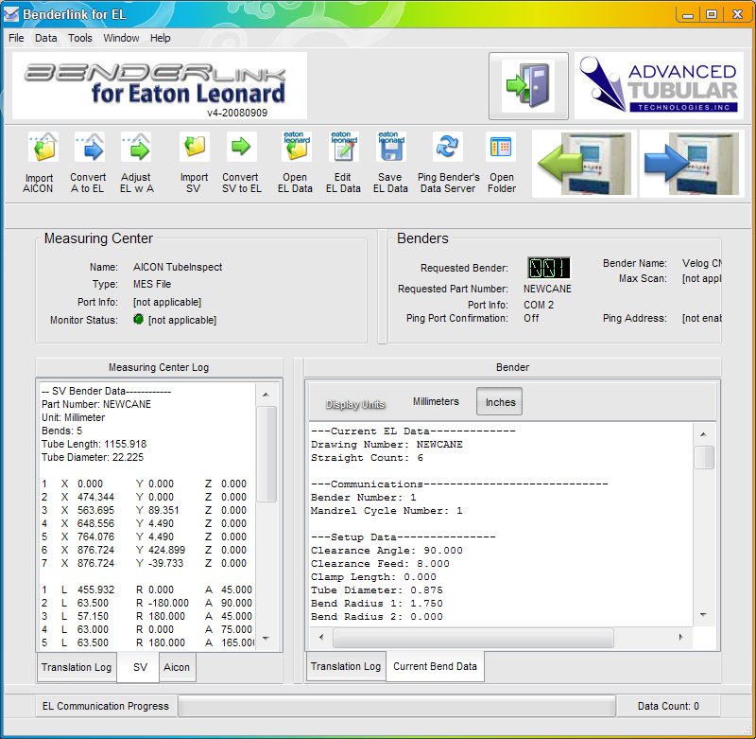
Task: Click the Import AICON toolbar icon
Action: [40, 148]
